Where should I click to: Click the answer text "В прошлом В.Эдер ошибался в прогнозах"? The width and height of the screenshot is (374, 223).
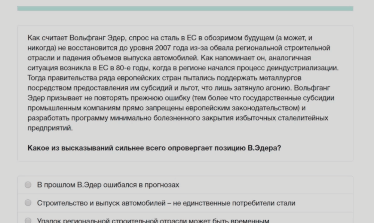tap(108, 185)
